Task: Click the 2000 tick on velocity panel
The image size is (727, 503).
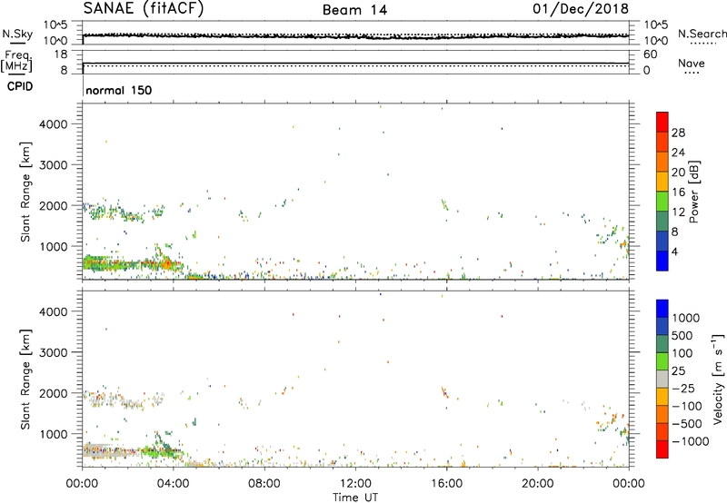Action: click(x=54, y=393)
